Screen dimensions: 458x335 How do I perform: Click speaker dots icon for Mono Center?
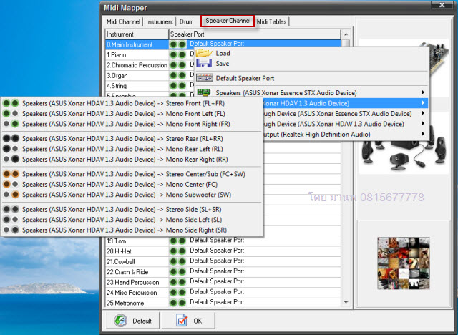(11, 184)
